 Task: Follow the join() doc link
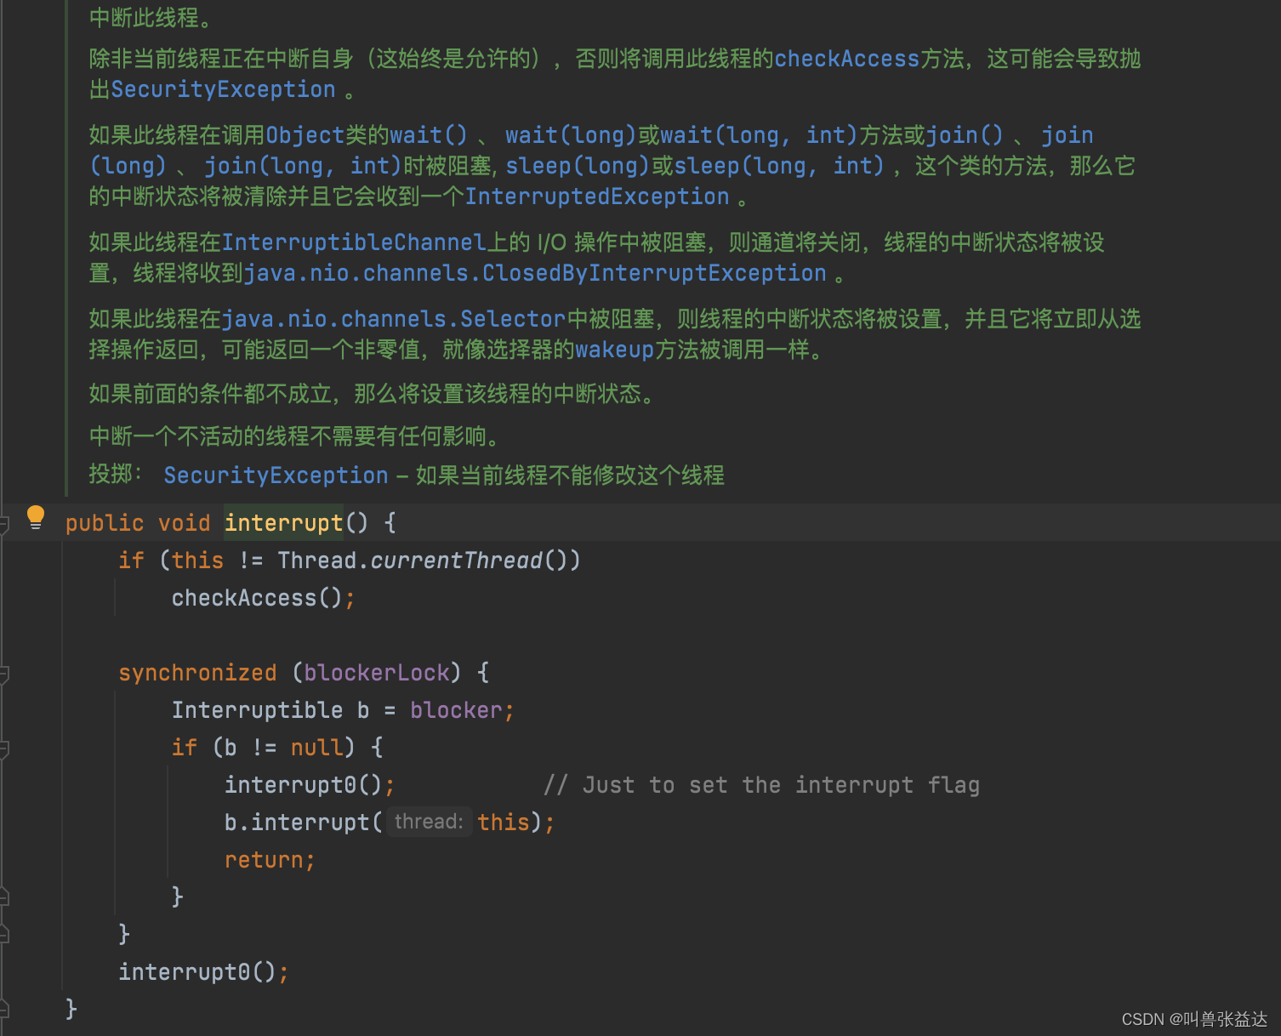tap(965, 135)
